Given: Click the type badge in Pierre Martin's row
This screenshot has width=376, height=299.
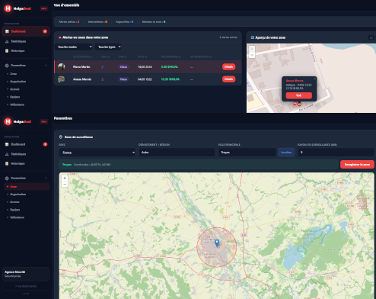Looking at the screenshot, I should point(123,67).
